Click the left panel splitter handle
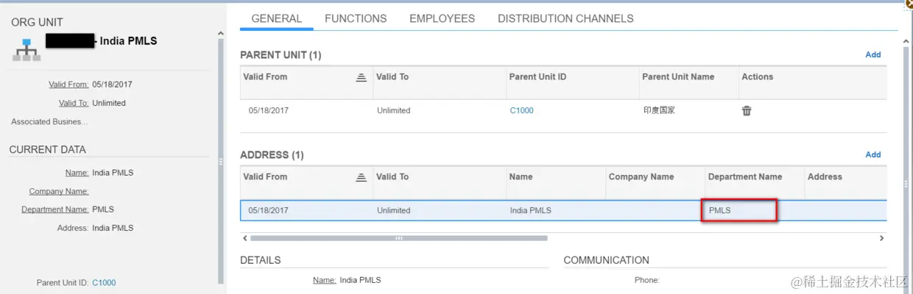Screen dimensions: 913x294 [x=221, y=162]
